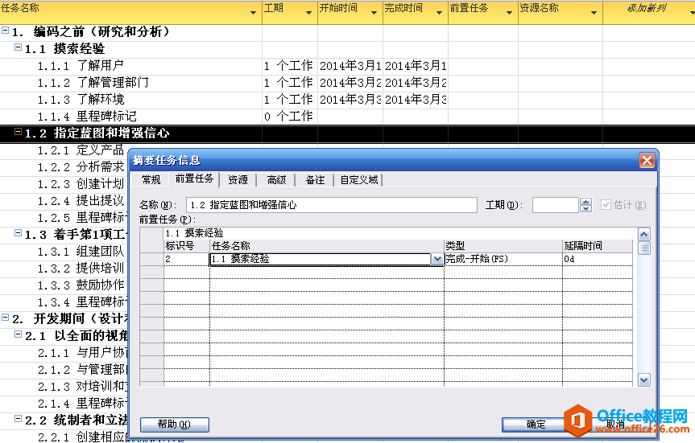The height and width of the screenshot is (443, 695).
Task: Switch to the 备注 tab
Action: tap(315, 179)
